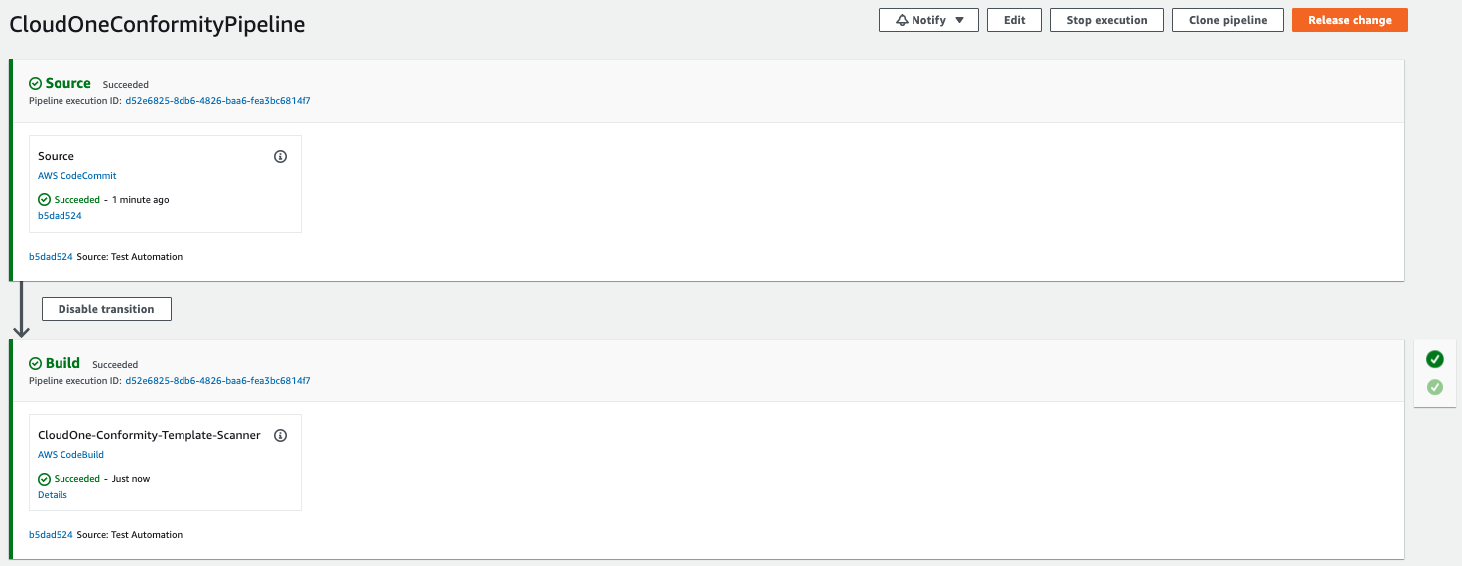Click the dark green check stage indicator

click(x=1435, y=359)
